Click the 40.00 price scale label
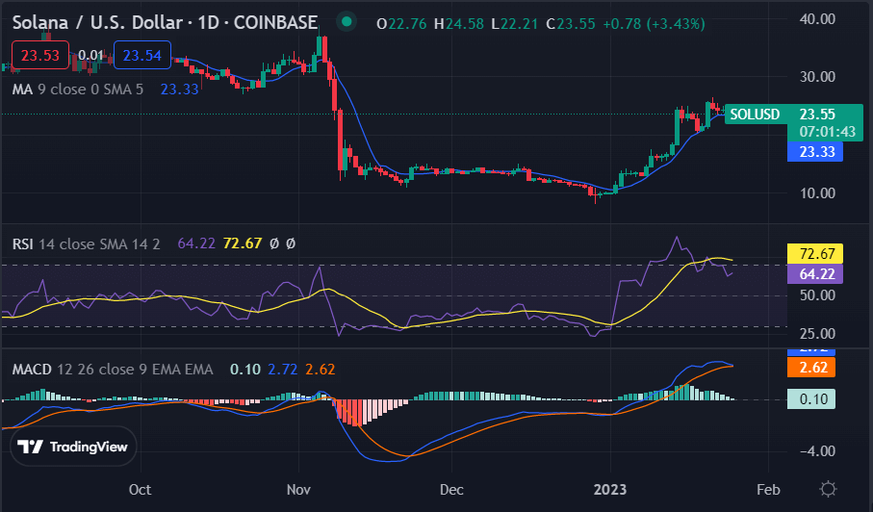Screen dimensions: 873x512 817,19
